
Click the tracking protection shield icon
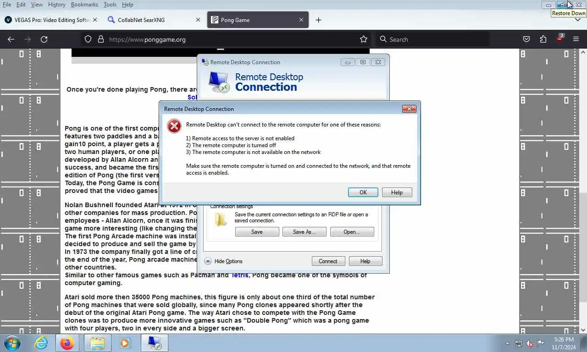(x=88, y=39)
